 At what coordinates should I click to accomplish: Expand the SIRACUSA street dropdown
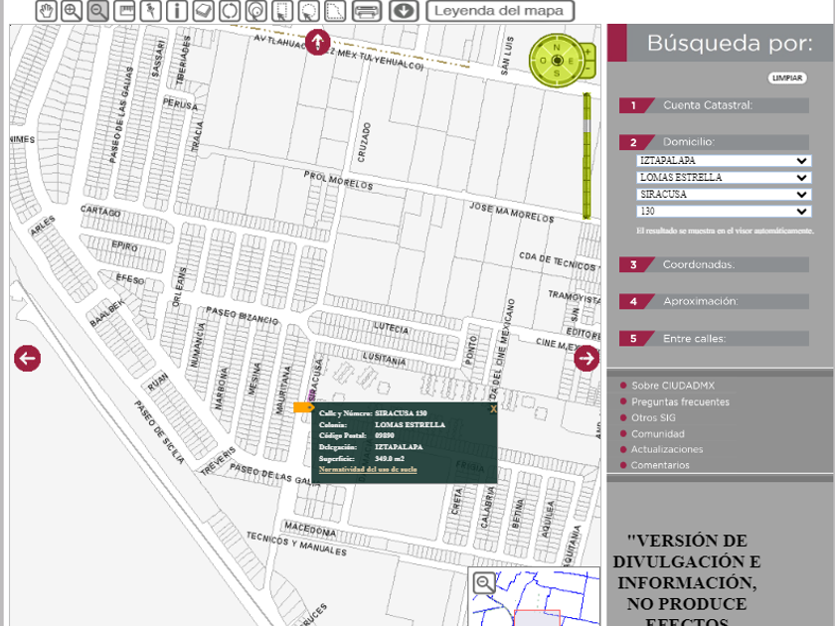[724, 195]
